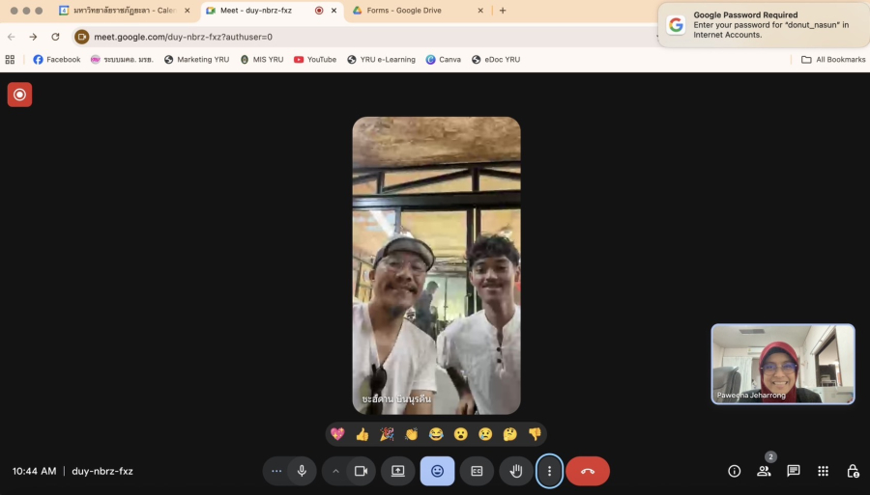Open meeting details info icon

735,471
